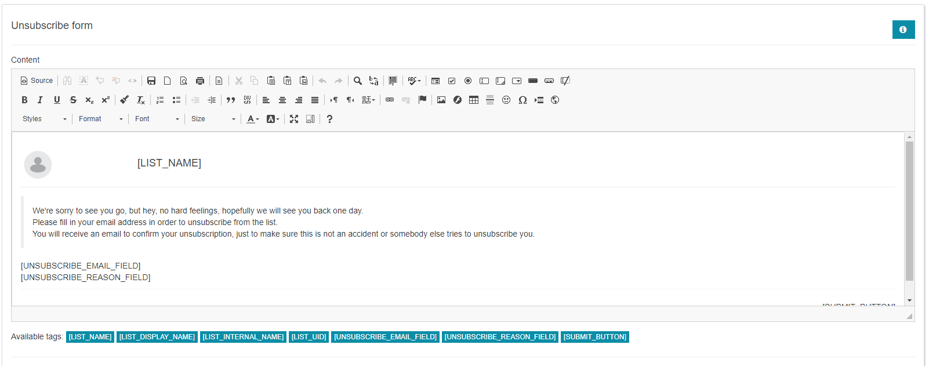Insert a Smiley emoticon
The width and height of the screenshot is (929, 366).
506,100
